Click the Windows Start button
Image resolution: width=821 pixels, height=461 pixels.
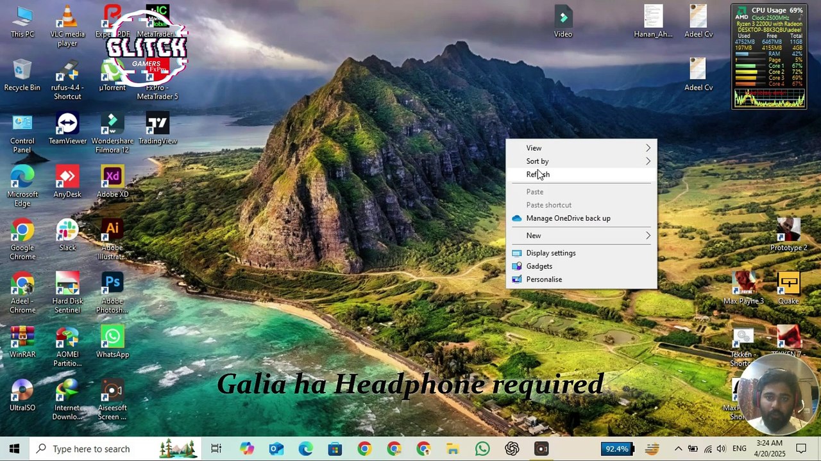[14, 449]
